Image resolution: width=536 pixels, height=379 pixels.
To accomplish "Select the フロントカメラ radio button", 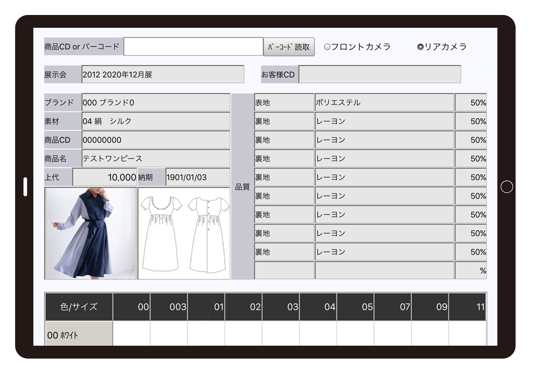I will click(x=327, y=47).
